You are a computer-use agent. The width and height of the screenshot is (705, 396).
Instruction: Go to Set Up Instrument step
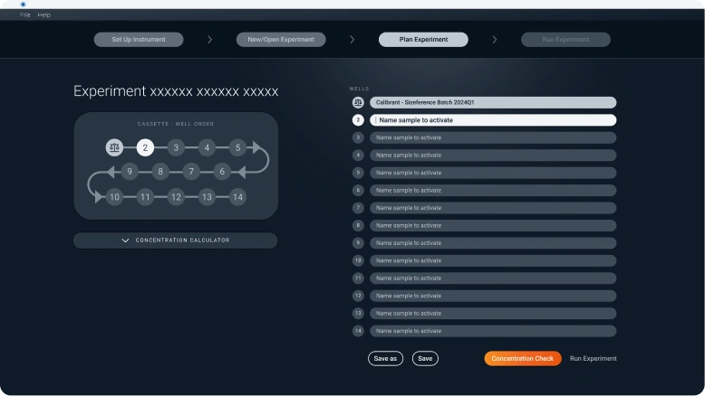tap(139, 40)
